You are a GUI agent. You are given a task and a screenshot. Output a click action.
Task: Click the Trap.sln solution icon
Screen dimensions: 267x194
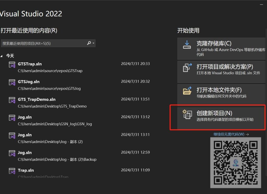pos(12,171)
